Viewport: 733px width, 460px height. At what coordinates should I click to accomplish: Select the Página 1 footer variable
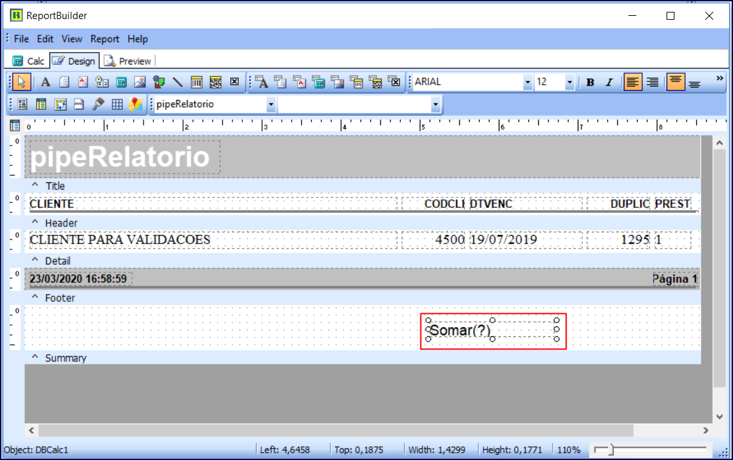(674, 279)
